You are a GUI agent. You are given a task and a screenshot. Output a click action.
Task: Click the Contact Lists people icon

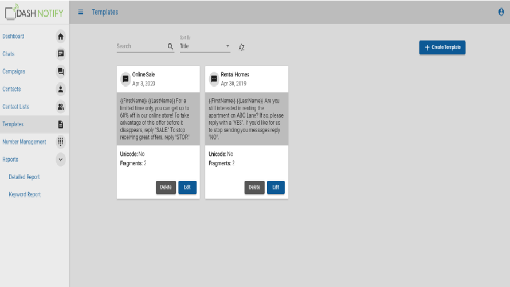coord(61,107)
